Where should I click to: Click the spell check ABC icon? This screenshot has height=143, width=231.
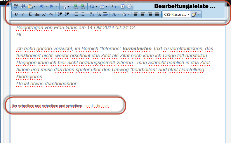point(16,6)
